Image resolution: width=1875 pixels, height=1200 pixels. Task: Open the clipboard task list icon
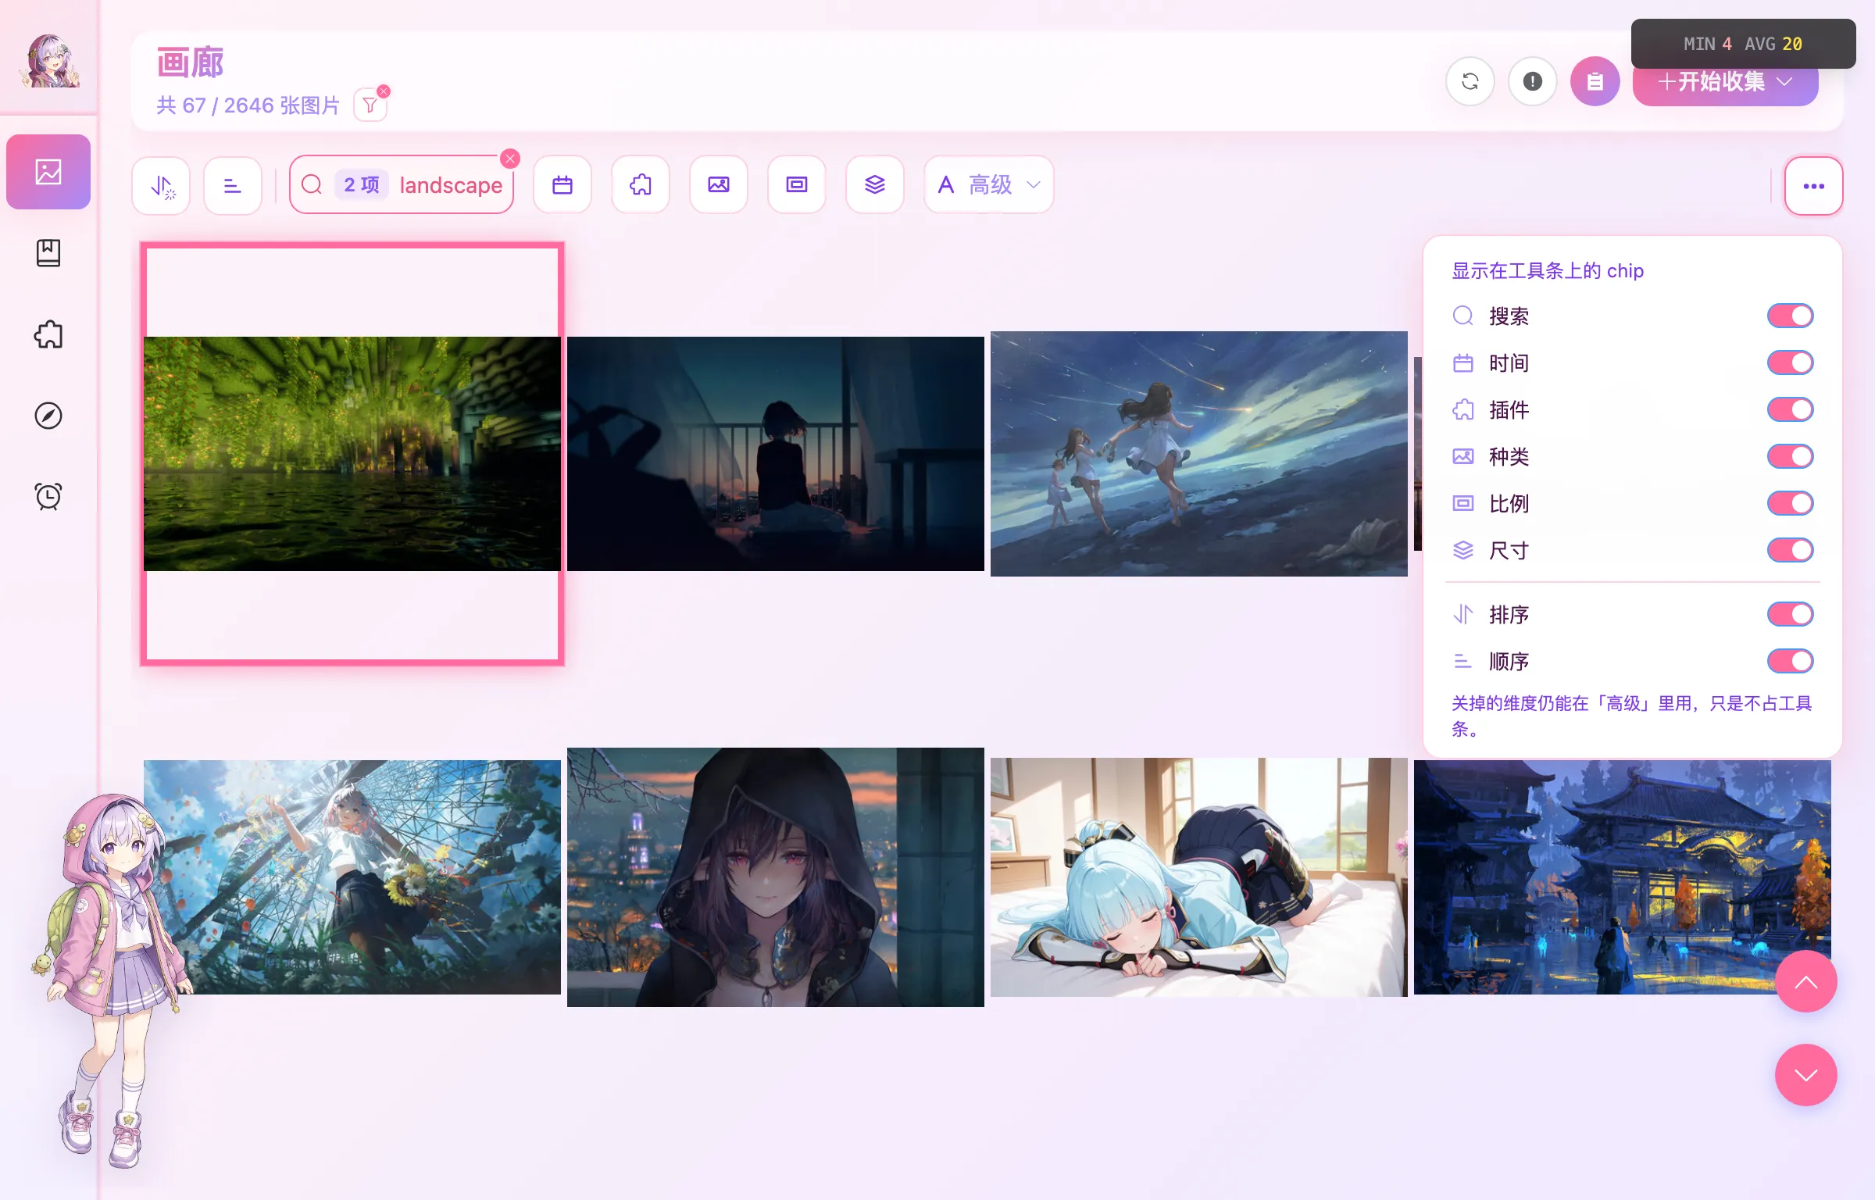click(x=1595, y=81)
